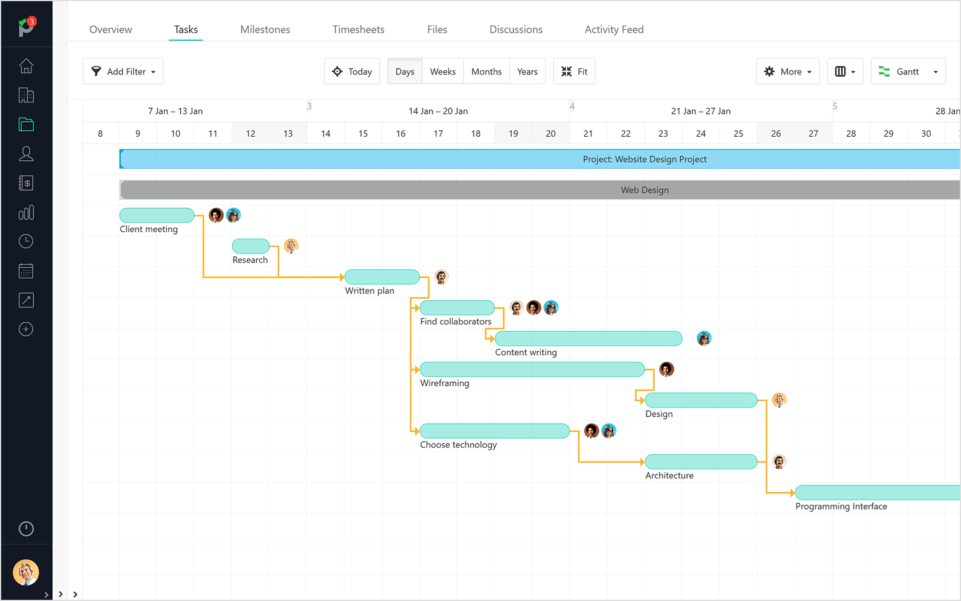This screenshot has height=601, width=961.
Task: Enable the Years timeline scale
Action: (527, 71)
